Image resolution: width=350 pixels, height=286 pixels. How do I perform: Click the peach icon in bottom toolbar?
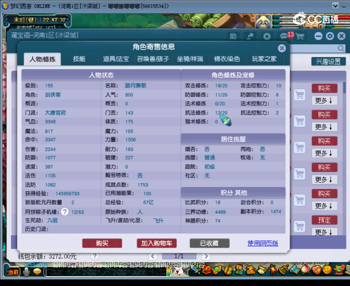tap(305, 270)
